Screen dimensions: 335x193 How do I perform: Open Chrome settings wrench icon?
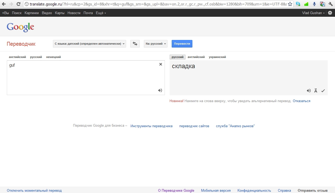click(x=330, y=4)
